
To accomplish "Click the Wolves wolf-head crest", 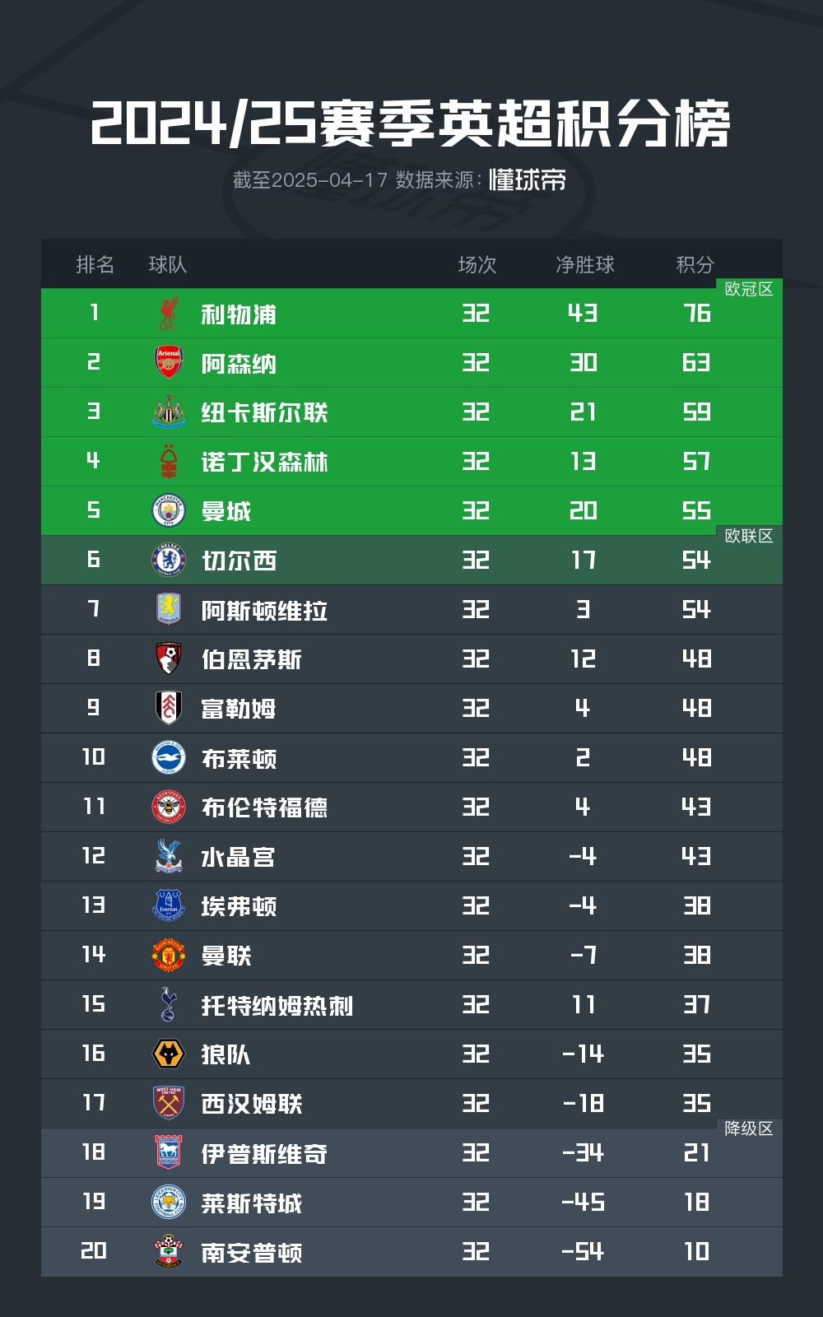I will pyautogui.click(x=169, y=1054).
